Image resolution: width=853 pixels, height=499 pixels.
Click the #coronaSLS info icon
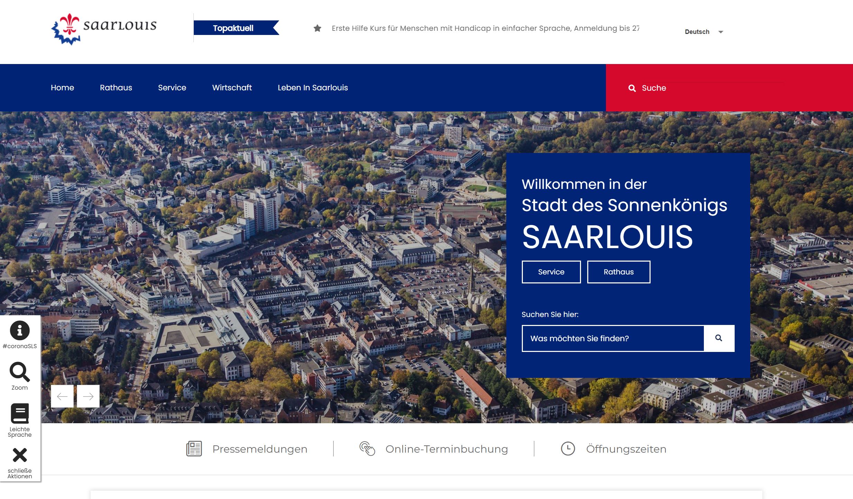coord(20,330)
